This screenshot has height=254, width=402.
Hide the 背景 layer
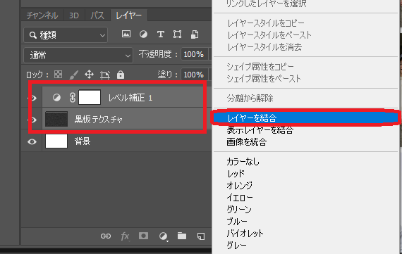click(32, 141)
